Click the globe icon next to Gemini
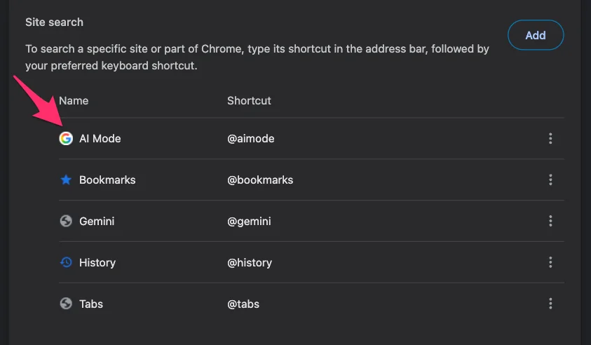Image resolution: width=591 pixels, height=345 pixels. (66, 221)
